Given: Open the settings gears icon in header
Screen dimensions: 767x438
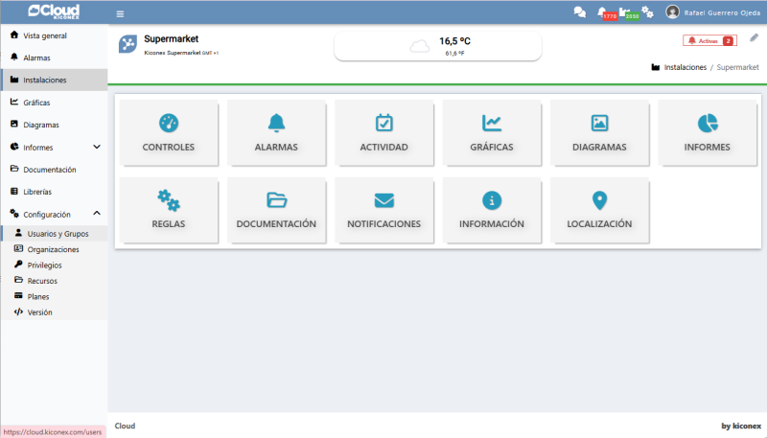Looking at the screenshot, I should [x=648, y=12].
